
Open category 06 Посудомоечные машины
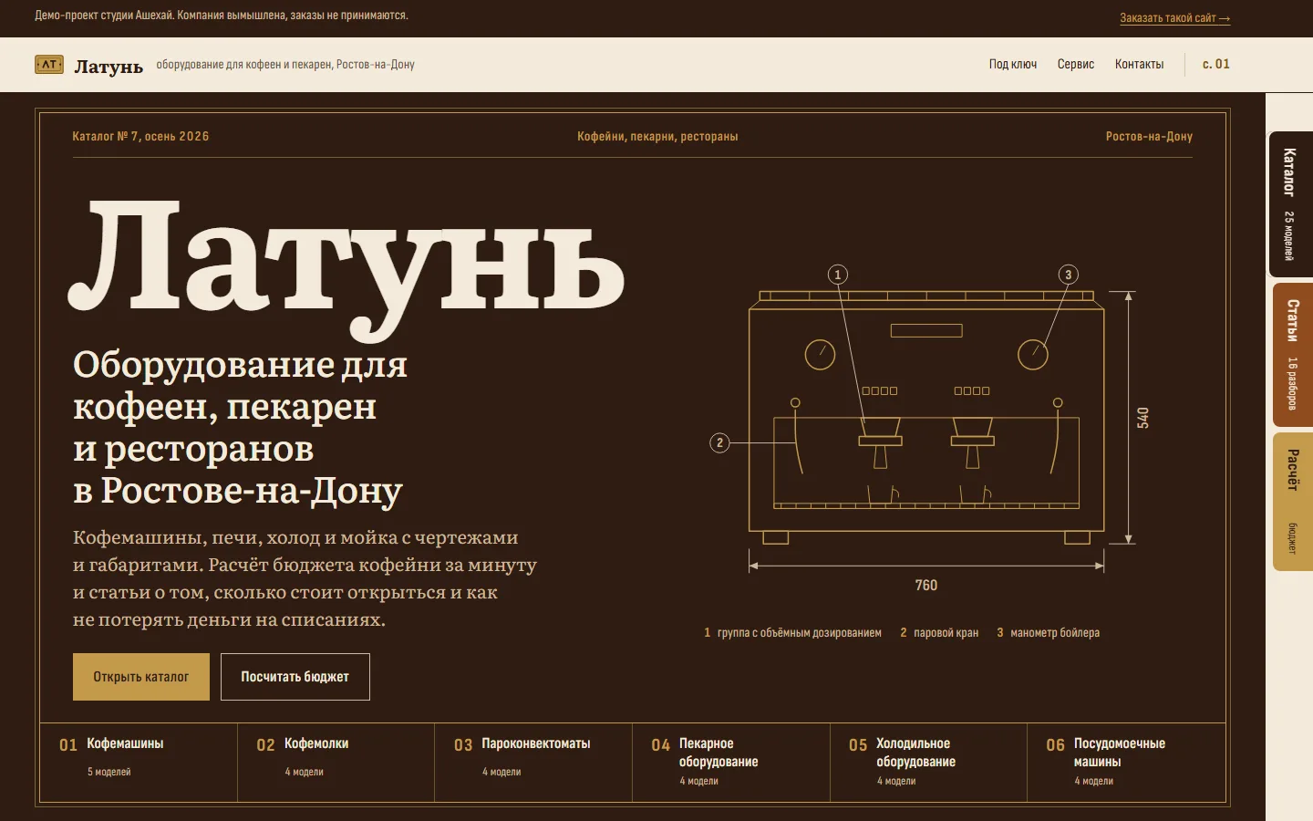1126,763
